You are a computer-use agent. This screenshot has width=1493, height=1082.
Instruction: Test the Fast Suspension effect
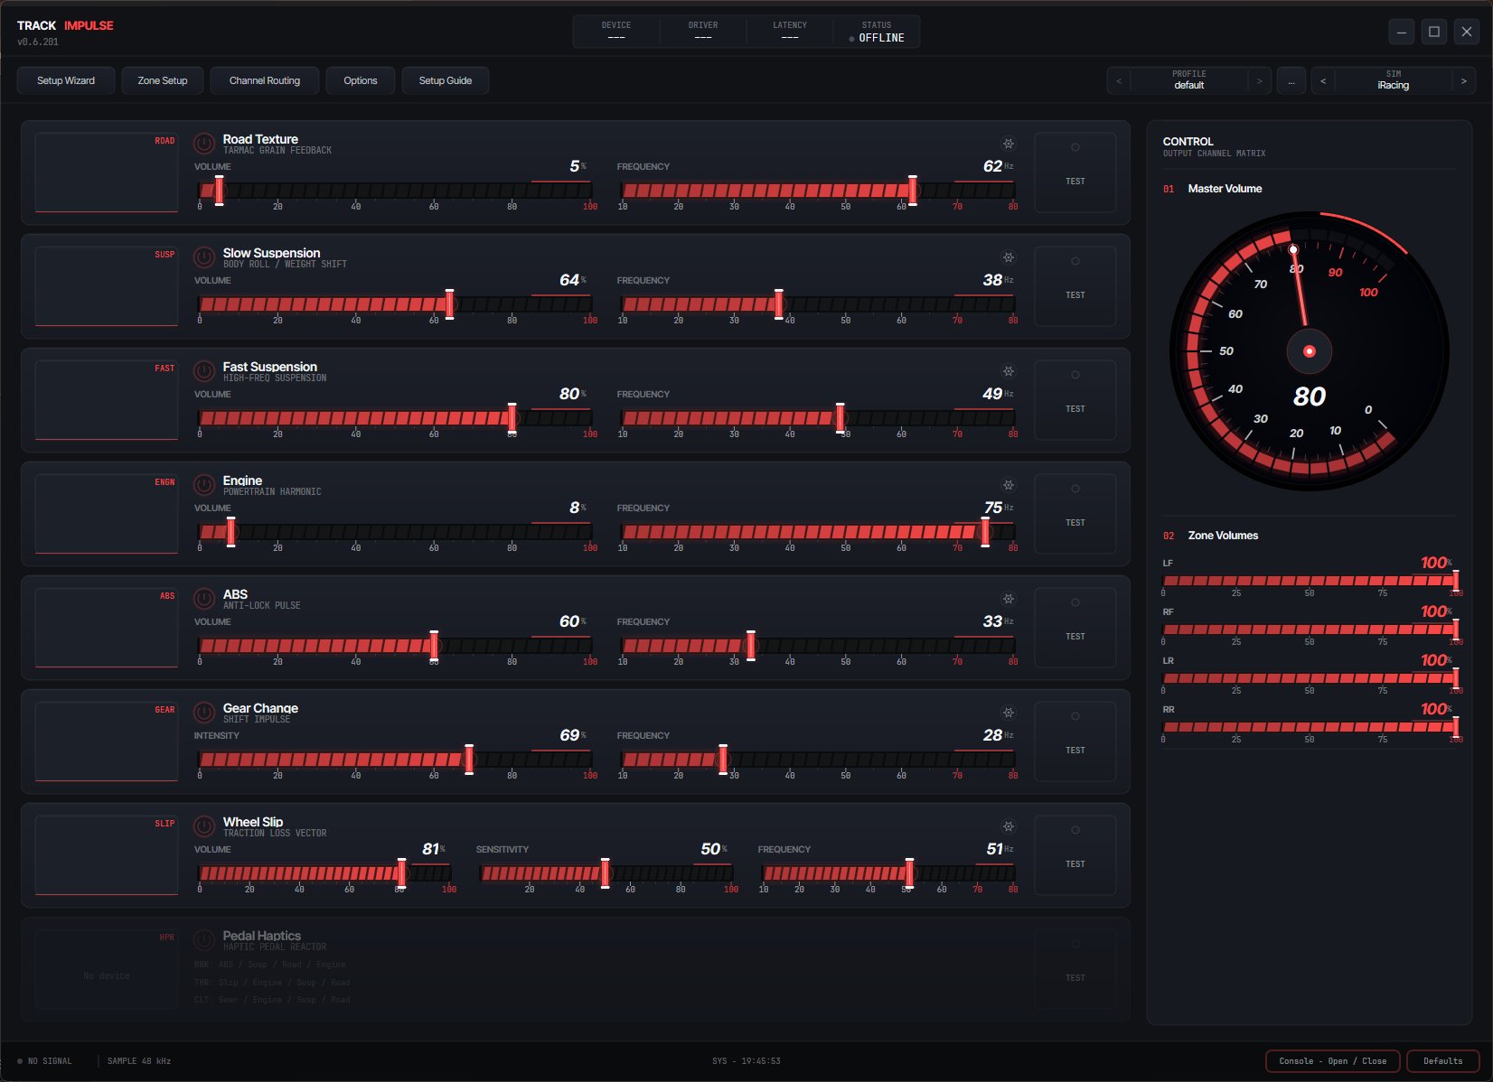[1075, 400]
